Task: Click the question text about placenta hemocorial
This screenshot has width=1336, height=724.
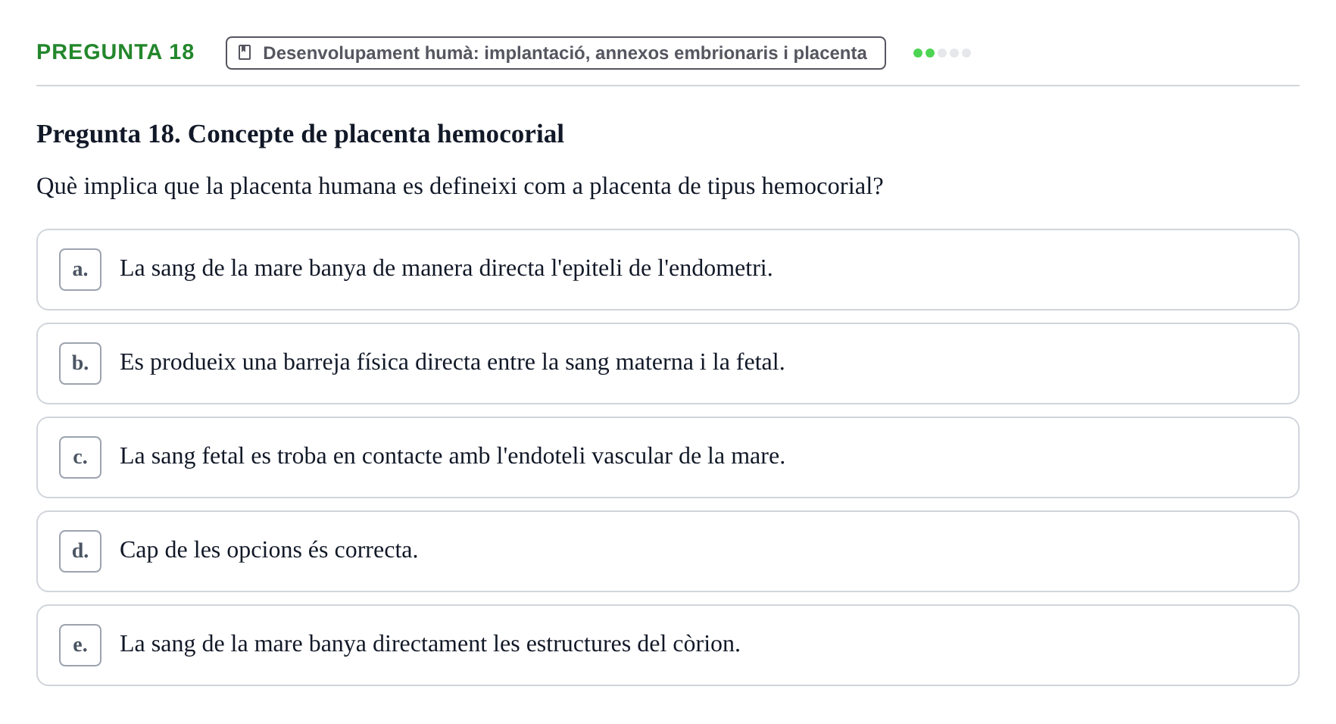Action: (460, 186)
